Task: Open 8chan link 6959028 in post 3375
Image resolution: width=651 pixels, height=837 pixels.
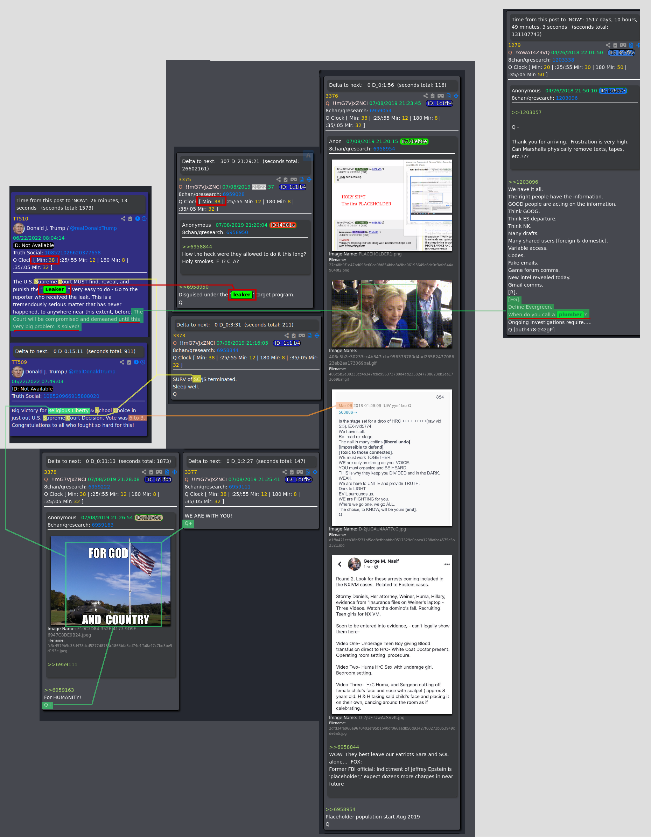Action: (233, 194)
